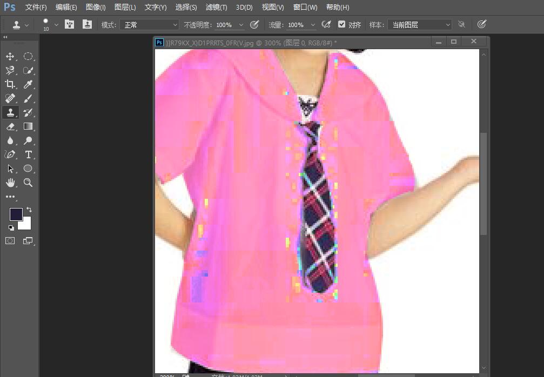The image size is (544, 377).
Task: Select the Move tool
Action: tap(10, 57)
